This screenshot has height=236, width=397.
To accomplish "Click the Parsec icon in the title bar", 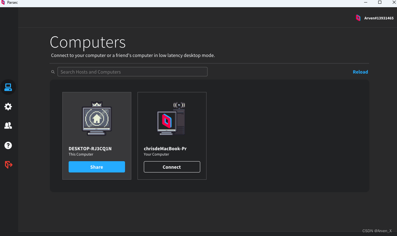I will (3, 3).
